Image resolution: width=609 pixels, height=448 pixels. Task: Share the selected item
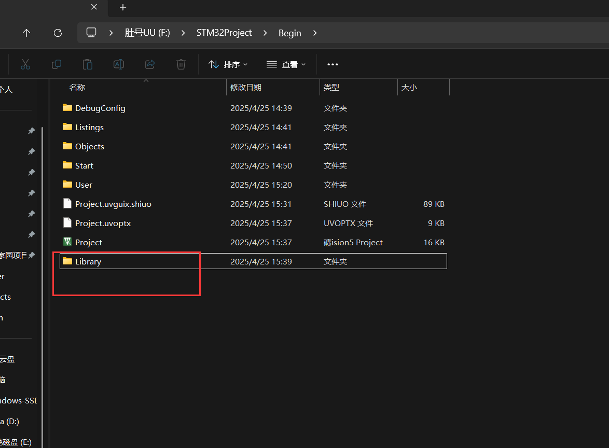(150, 64)
